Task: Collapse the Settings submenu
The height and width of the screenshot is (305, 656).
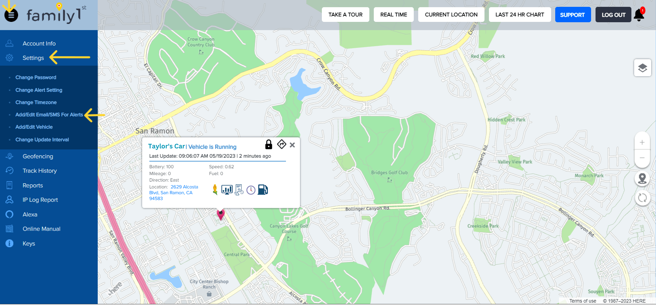Action: point(33,58)
